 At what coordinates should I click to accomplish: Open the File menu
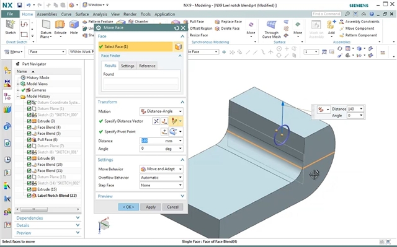pyautogui.click(x=10, y=14)
